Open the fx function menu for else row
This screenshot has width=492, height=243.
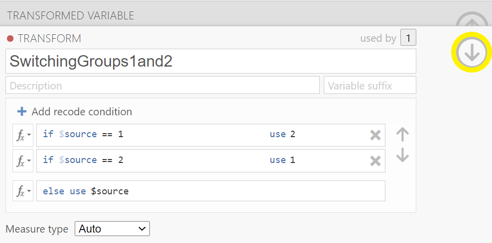[x=23, y=191]
